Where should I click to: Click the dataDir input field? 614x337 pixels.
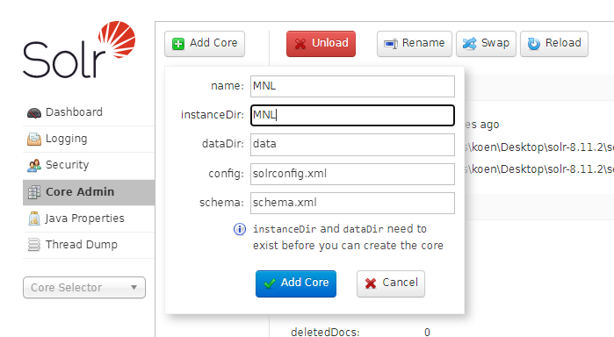[352, 145]
